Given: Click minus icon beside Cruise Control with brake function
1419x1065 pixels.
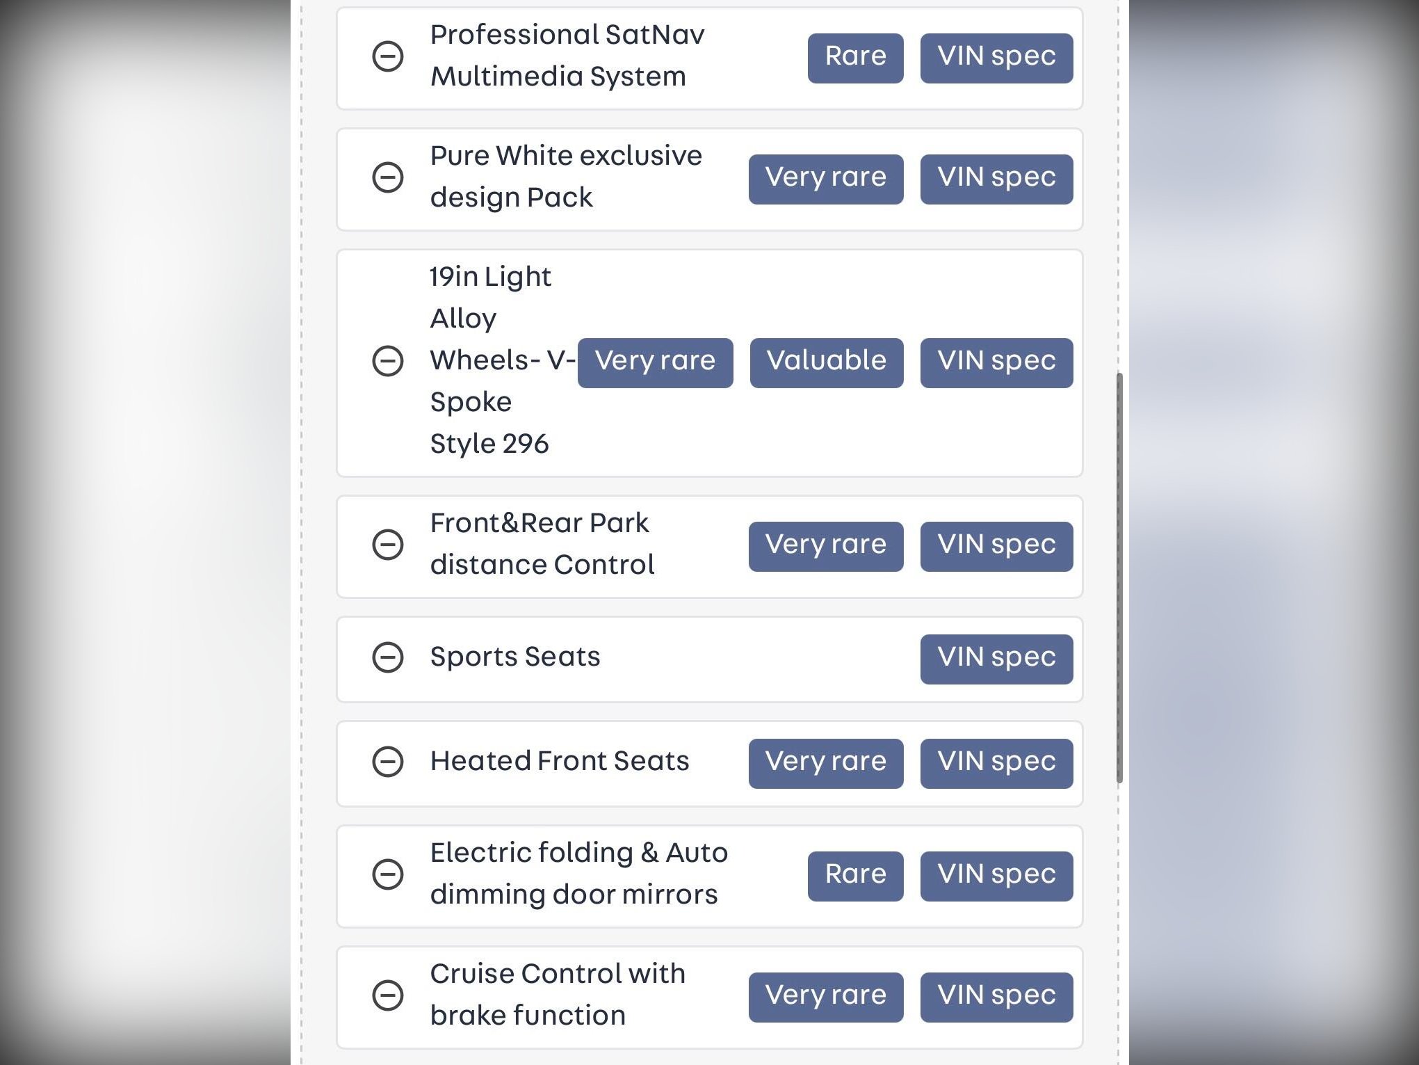Looking at the screenshot, I should point(388,995).
